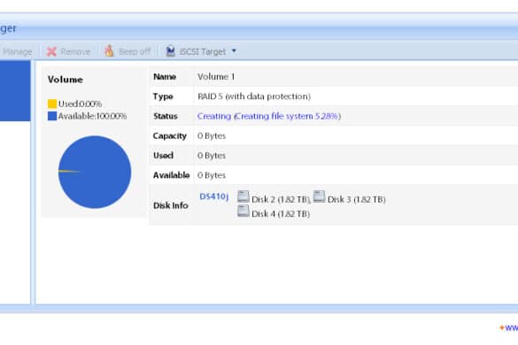The width and height of the screenshot is (518, 345).
Task: Click the yellow Used legend swatch
Action: pos(52,103)
